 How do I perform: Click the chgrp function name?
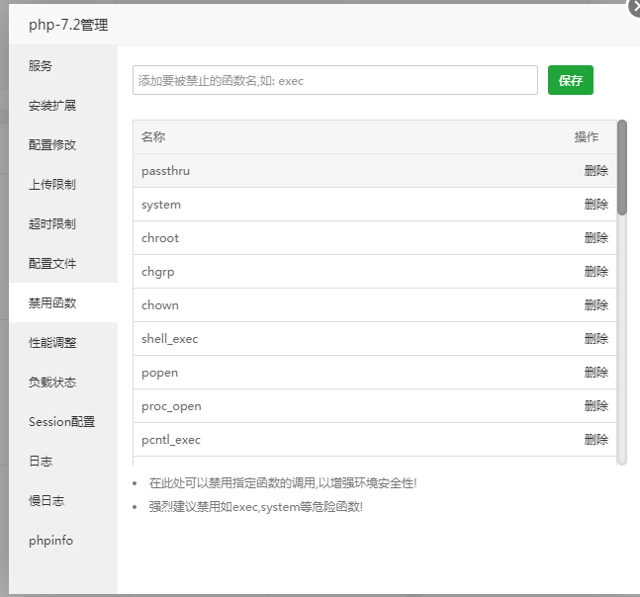pyautogui.click(x=158, y=272)
